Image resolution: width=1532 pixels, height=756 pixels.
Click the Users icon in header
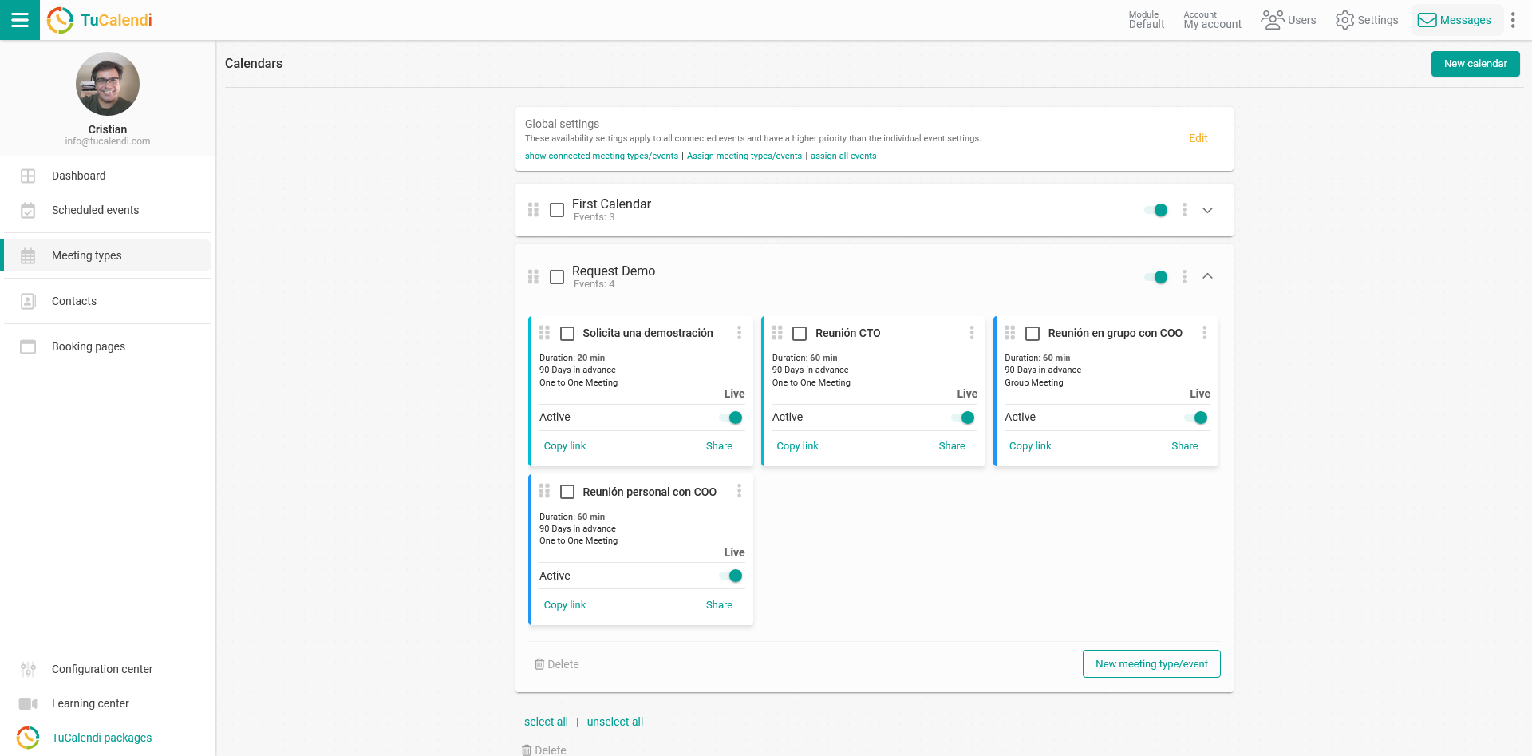pos(1273,20)
